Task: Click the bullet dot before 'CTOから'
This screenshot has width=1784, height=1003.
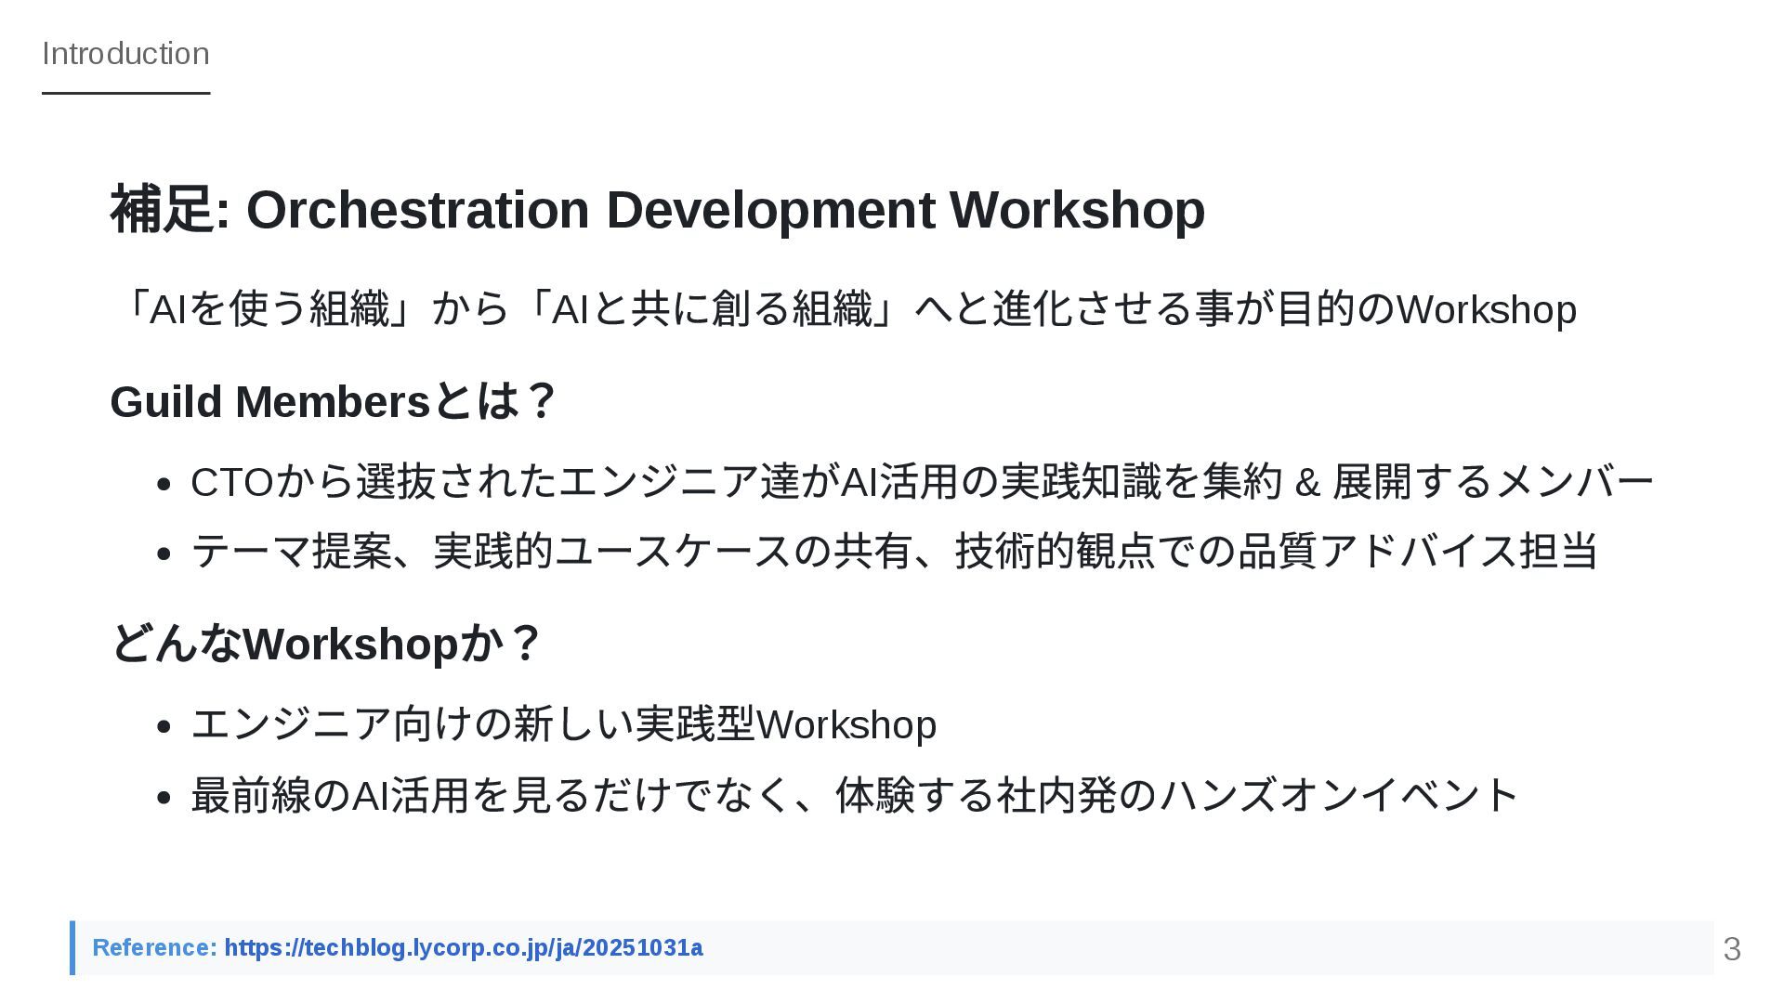Action: (164, 485)
